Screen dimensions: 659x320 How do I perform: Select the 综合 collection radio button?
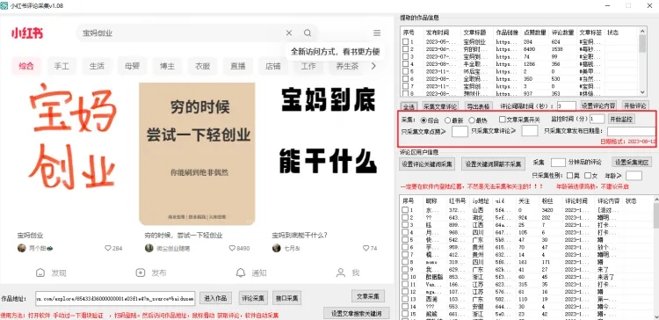[x=424, y=120]
